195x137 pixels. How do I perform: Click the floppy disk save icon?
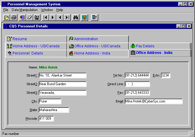[x=37, y=18]
